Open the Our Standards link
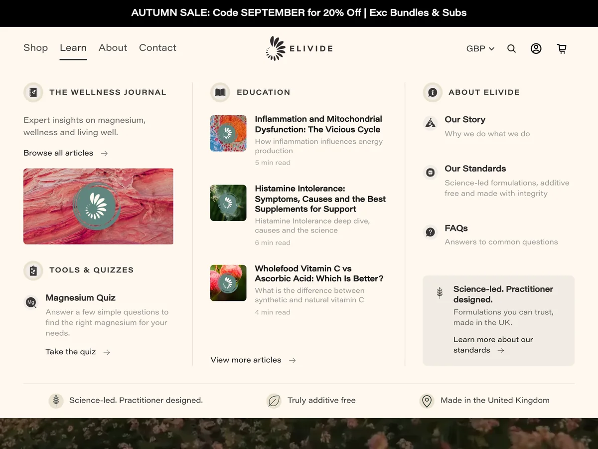 (x=475, y=169)
